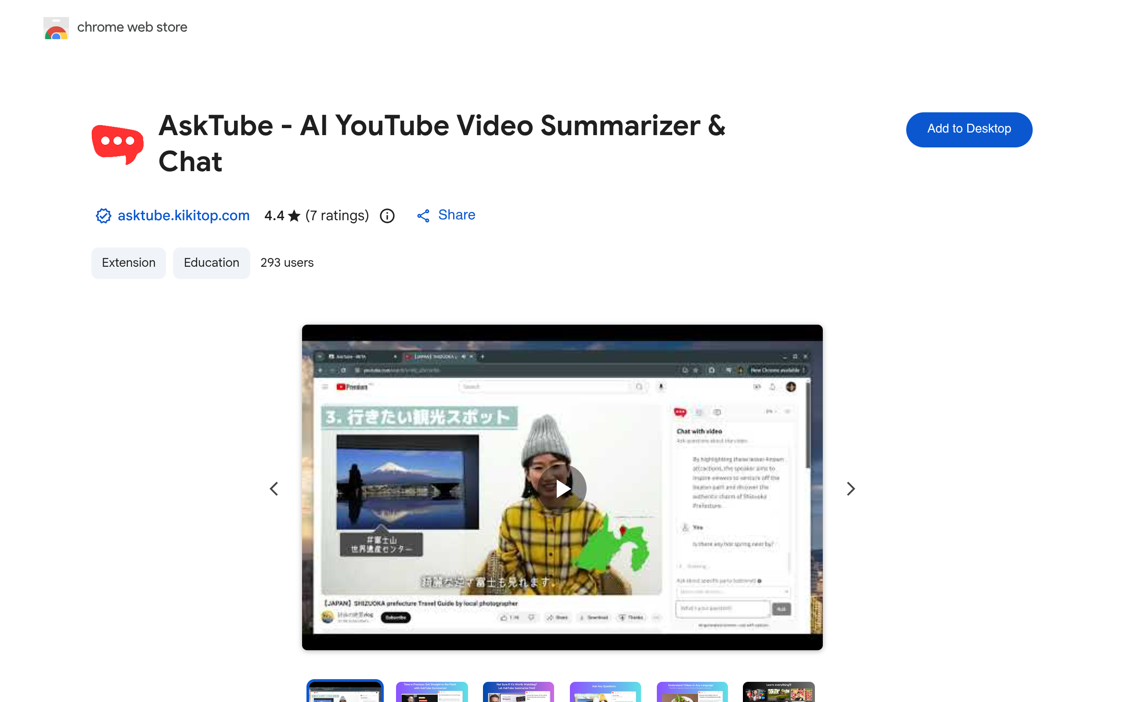Select the Education category chip
Viewport: 1124px width, 702px height.
click(x=211, y=263)
